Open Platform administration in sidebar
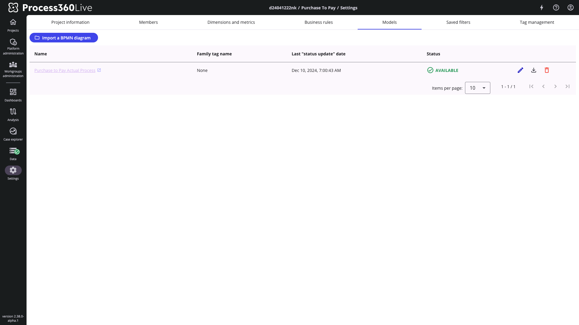The width and height of the screenshot is (579, 325). click(13, 46)
